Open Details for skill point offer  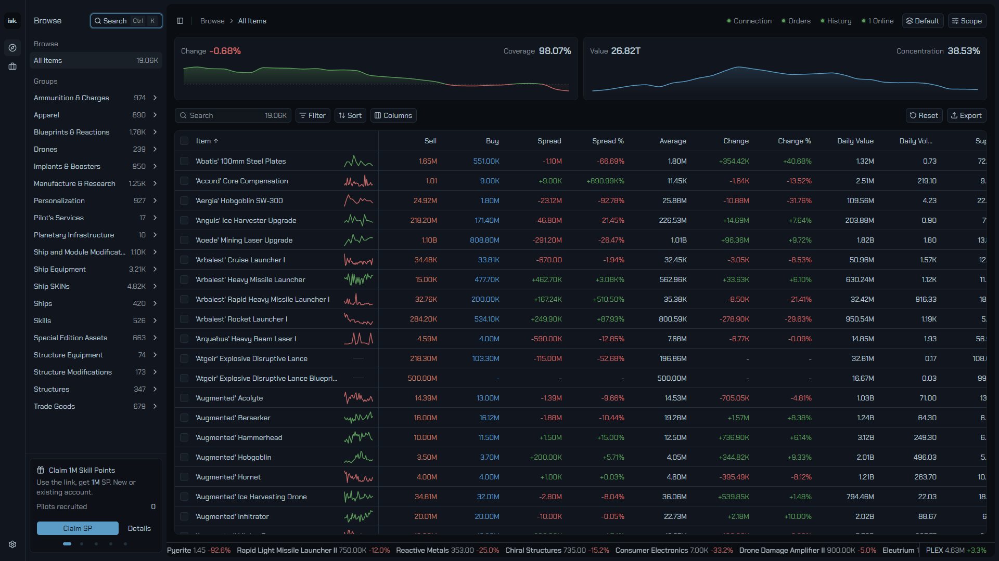139,528
